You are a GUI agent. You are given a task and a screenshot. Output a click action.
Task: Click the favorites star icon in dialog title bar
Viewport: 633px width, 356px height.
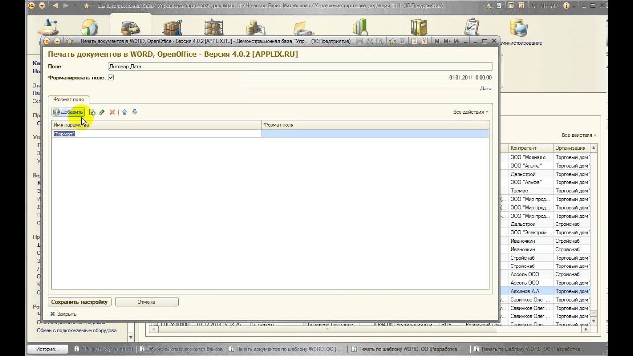pos(70,41)
